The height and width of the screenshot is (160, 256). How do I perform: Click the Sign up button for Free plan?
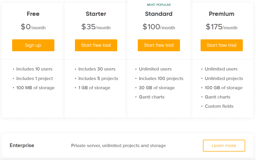(33, 45)
